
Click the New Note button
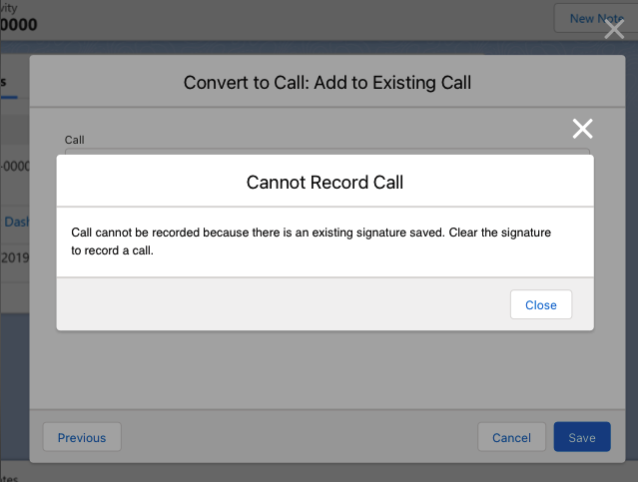pos(595,18)
